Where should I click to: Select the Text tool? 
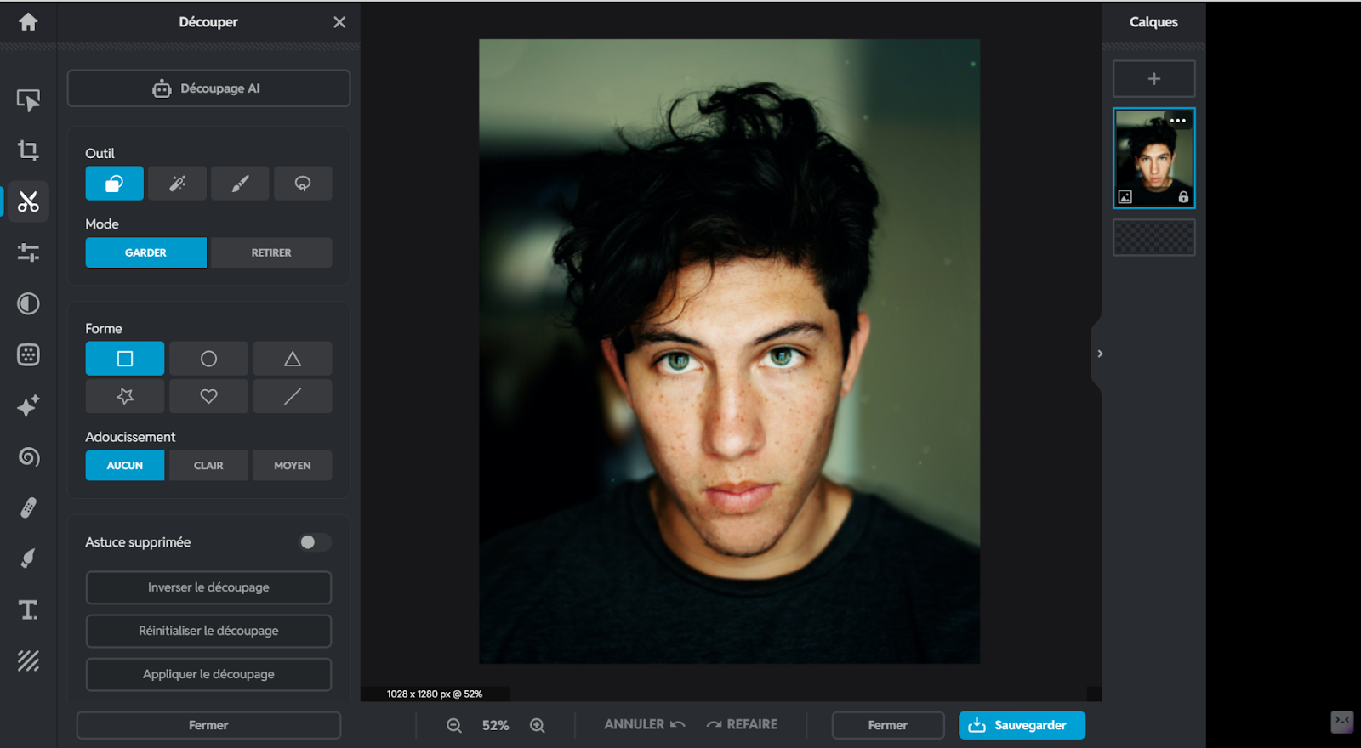tap(28, 609)
